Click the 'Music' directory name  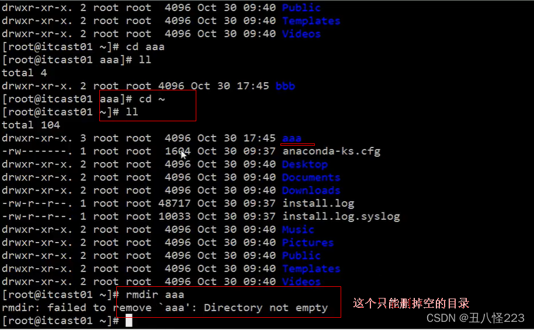tap(299, 229)
